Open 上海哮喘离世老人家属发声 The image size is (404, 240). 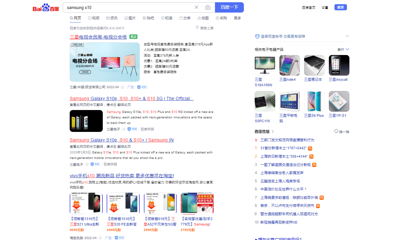coord(282,173)
